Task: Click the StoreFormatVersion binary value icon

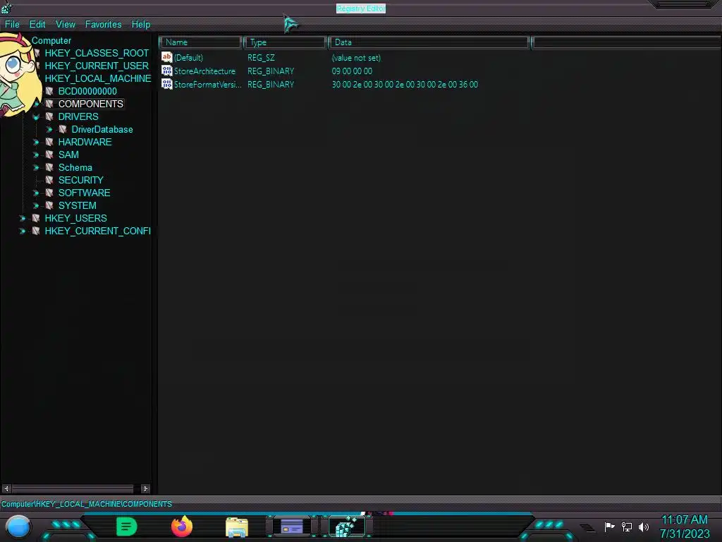Action: (x=166, y=84)
